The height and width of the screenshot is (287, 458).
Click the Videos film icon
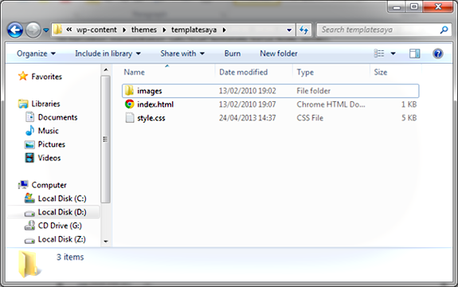[x=29, y=158]
